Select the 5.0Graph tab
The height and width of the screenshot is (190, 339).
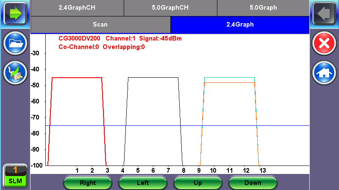[x=263, y=8]
